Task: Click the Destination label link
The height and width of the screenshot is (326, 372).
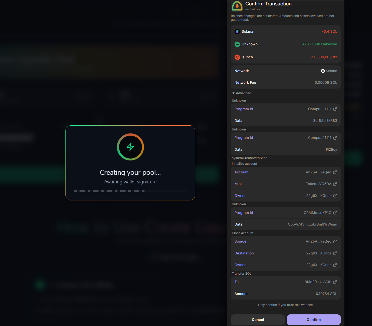Action: tap(244, 253)
